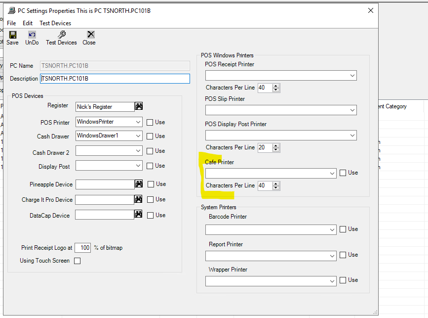Expand the Wrapper Printer dropdown
Image resolution: width=428 pixels, height=318 pixels.
(332, 281)
